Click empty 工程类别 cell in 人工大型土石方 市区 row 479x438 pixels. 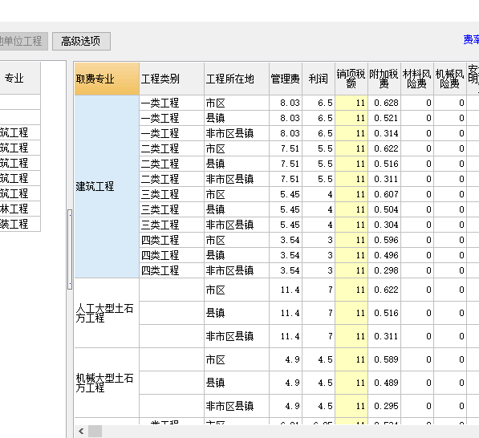coord(172,290)
